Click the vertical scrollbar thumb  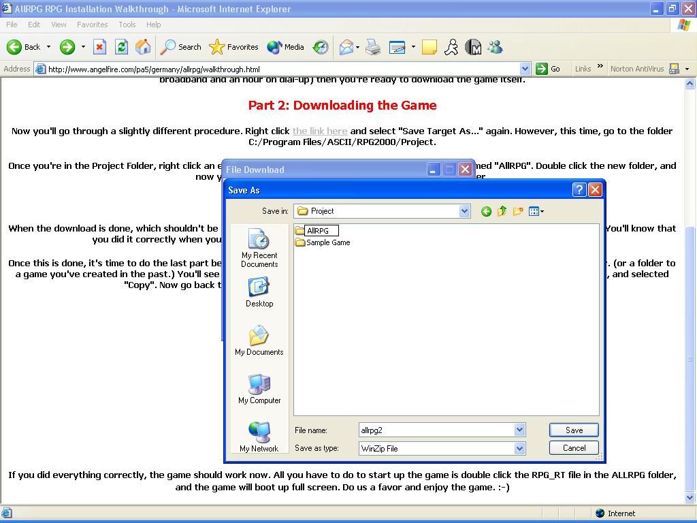(690, 358)
